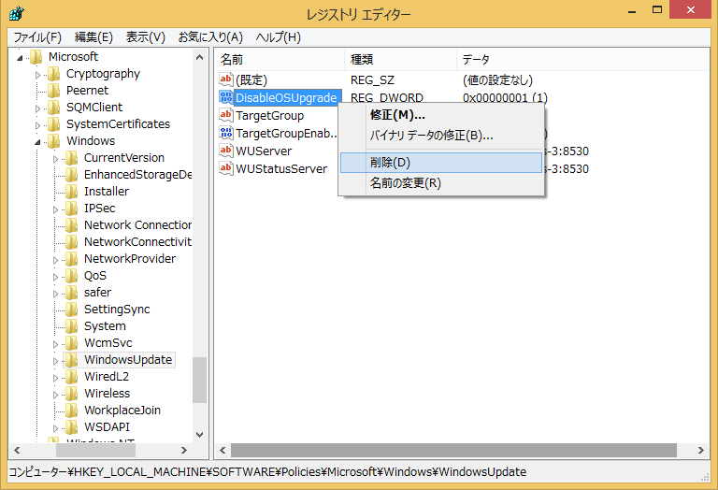This screenshot has height=490, width=718.
Task: Choose 削除(D) from context menu
Action: tap(441, 163)
